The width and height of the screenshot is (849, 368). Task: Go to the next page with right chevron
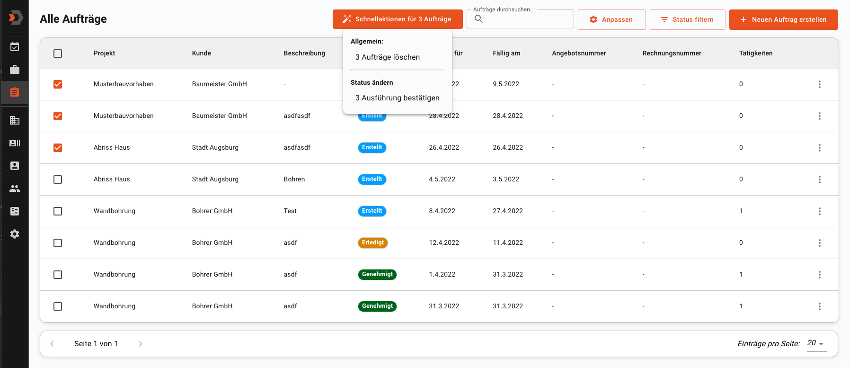(x=141, y=344)
